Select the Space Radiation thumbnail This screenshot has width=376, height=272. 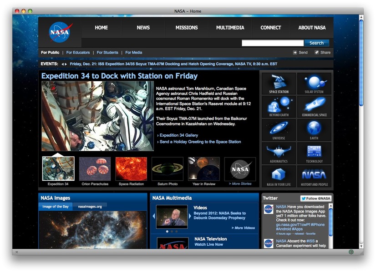[x=131, y=168]
